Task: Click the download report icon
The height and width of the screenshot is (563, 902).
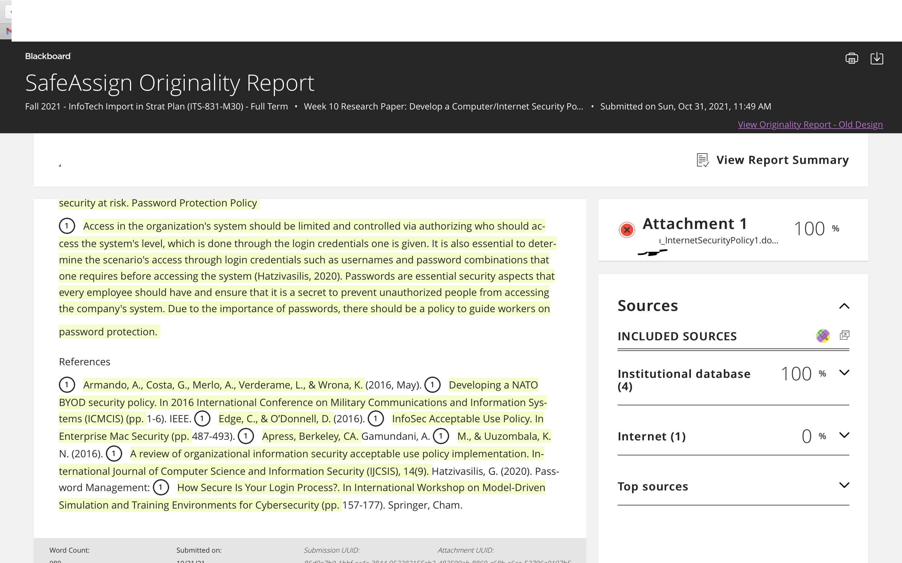Action: tap(877, 58)
